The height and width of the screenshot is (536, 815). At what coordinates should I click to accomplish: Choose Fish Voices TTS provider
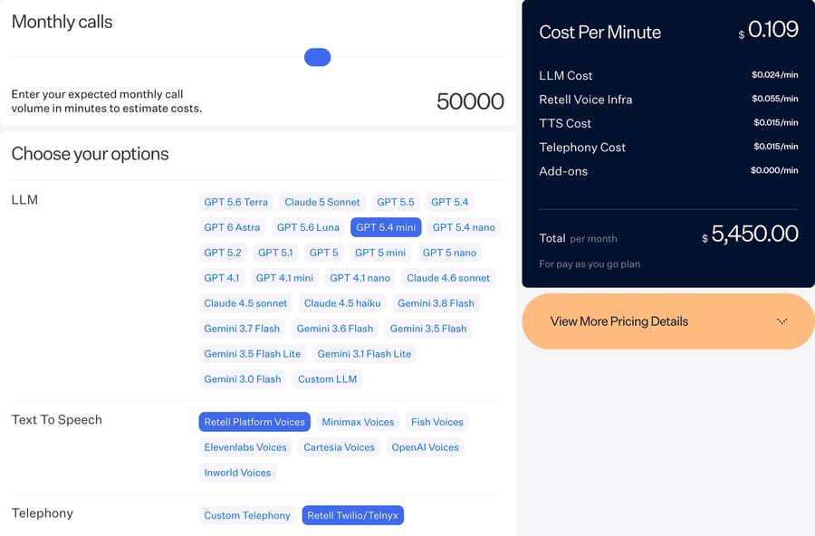point(437,422)
